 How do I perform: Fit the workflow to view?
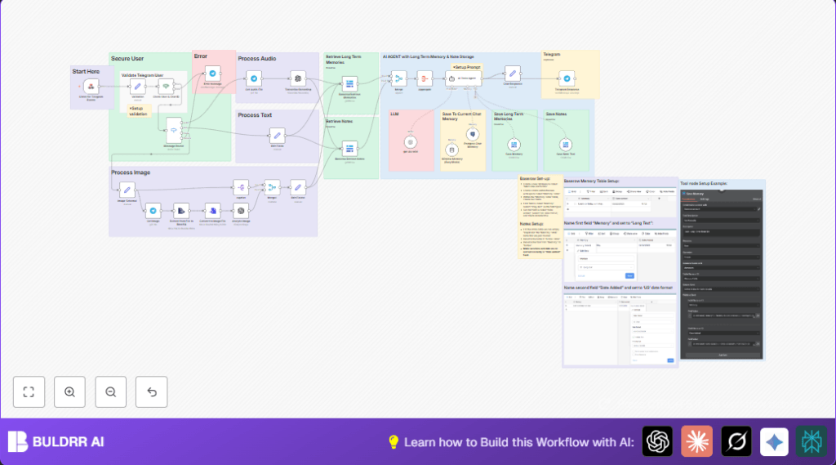[x=29, y=392]
